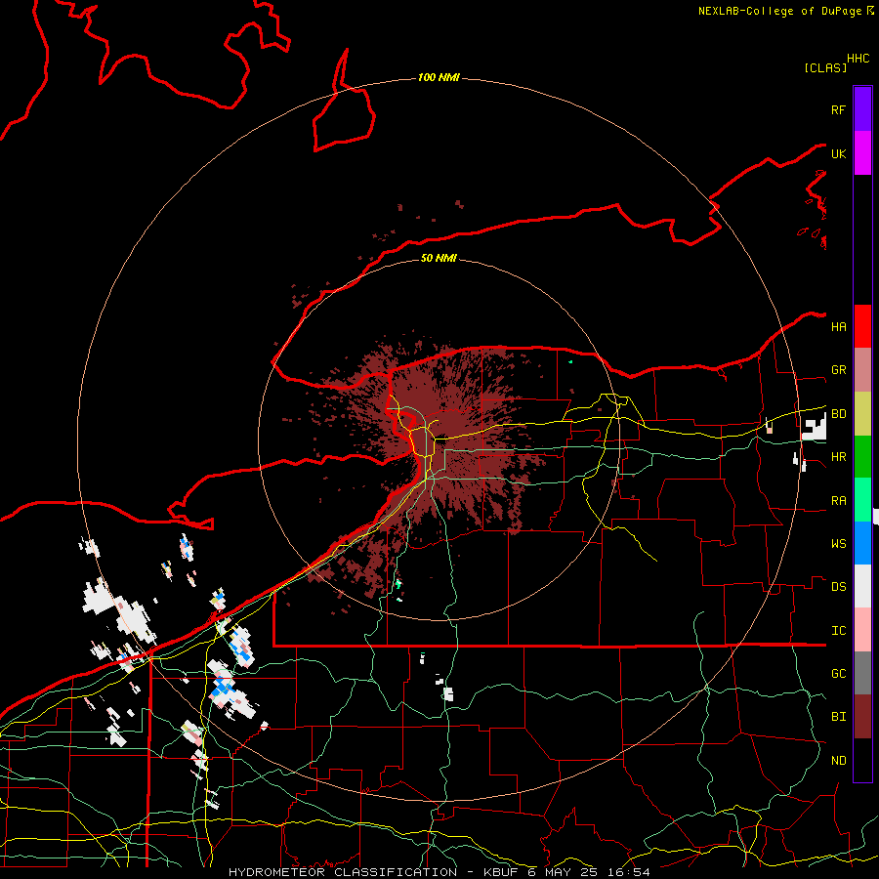Click the GR legend color swatch
Viewport: 879px width, 879px height.
tap(862, 370)
